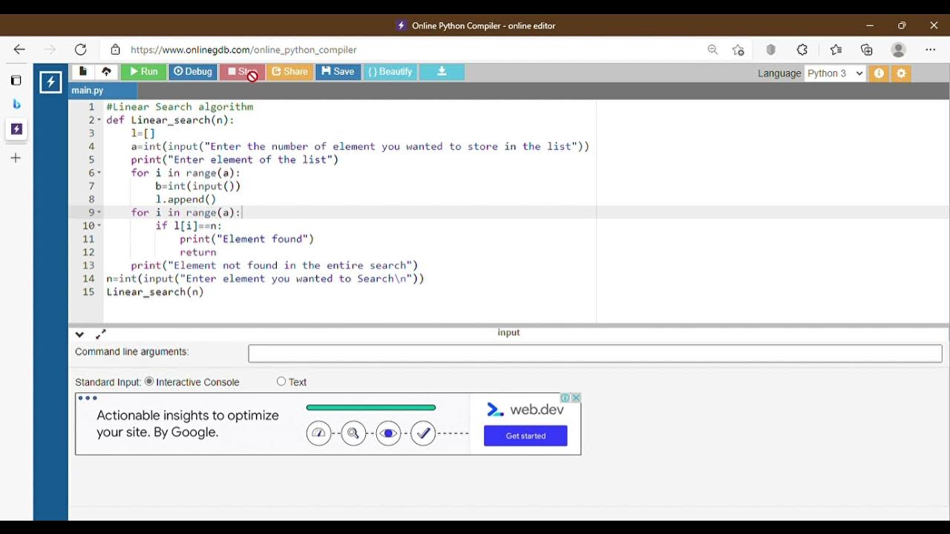Beautify the source code

pyautogui.click(x=390, y=72)
